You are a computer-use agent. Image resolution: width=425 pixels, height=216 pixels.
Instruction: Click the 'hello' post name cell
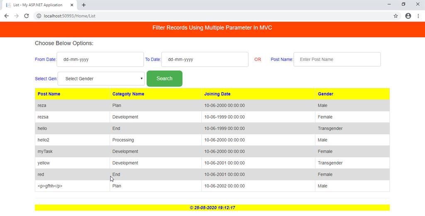(72, 128)
